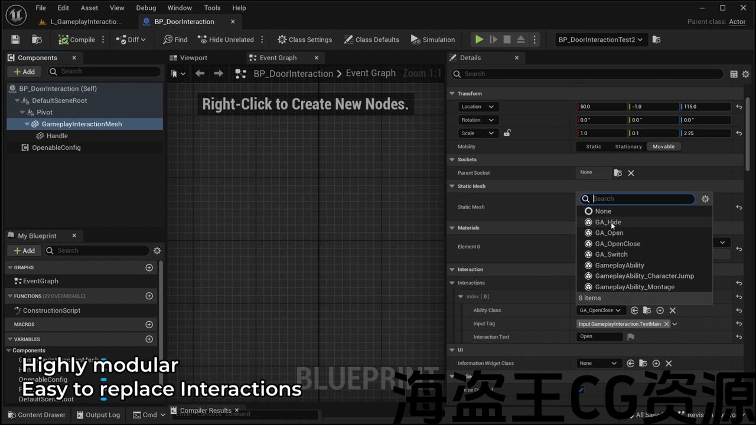Choose GA_Hide from asset list
The height and width of the screenshot is (425, 756).
coord(644,222)
